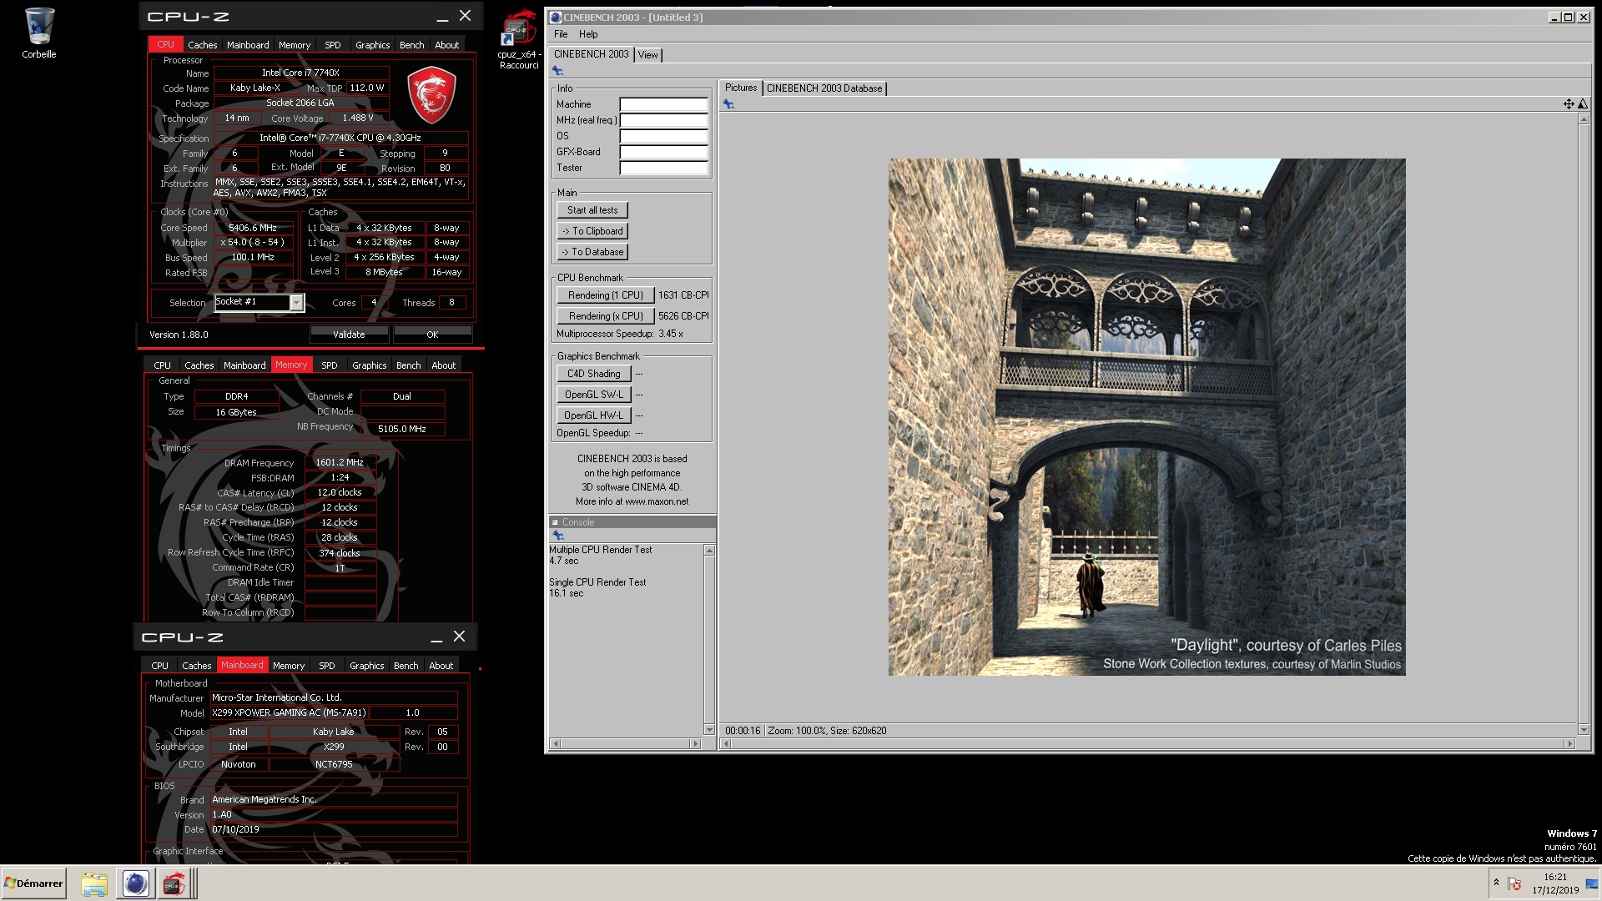1602x901 pixels.
Task: Run Rendering (1 CPU) benchmark
Action: tap(605, 295)
